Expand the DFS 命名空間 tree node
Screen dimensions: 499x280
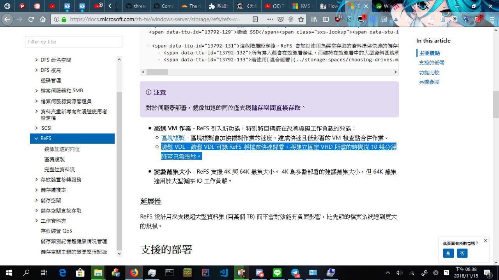click(36, 60)
